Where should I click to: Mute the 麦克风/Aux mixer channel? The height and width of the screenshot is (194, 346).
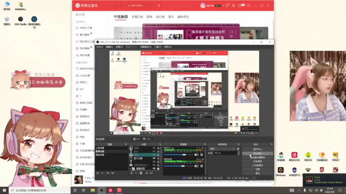196,155
